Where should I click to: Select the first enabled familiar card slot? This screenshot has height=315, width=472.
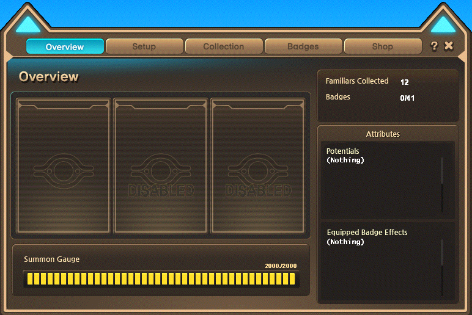pos(64,165)
